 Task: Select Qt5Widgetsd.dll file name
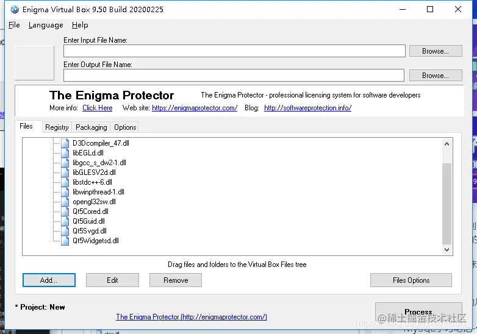(x=96, y=240)
